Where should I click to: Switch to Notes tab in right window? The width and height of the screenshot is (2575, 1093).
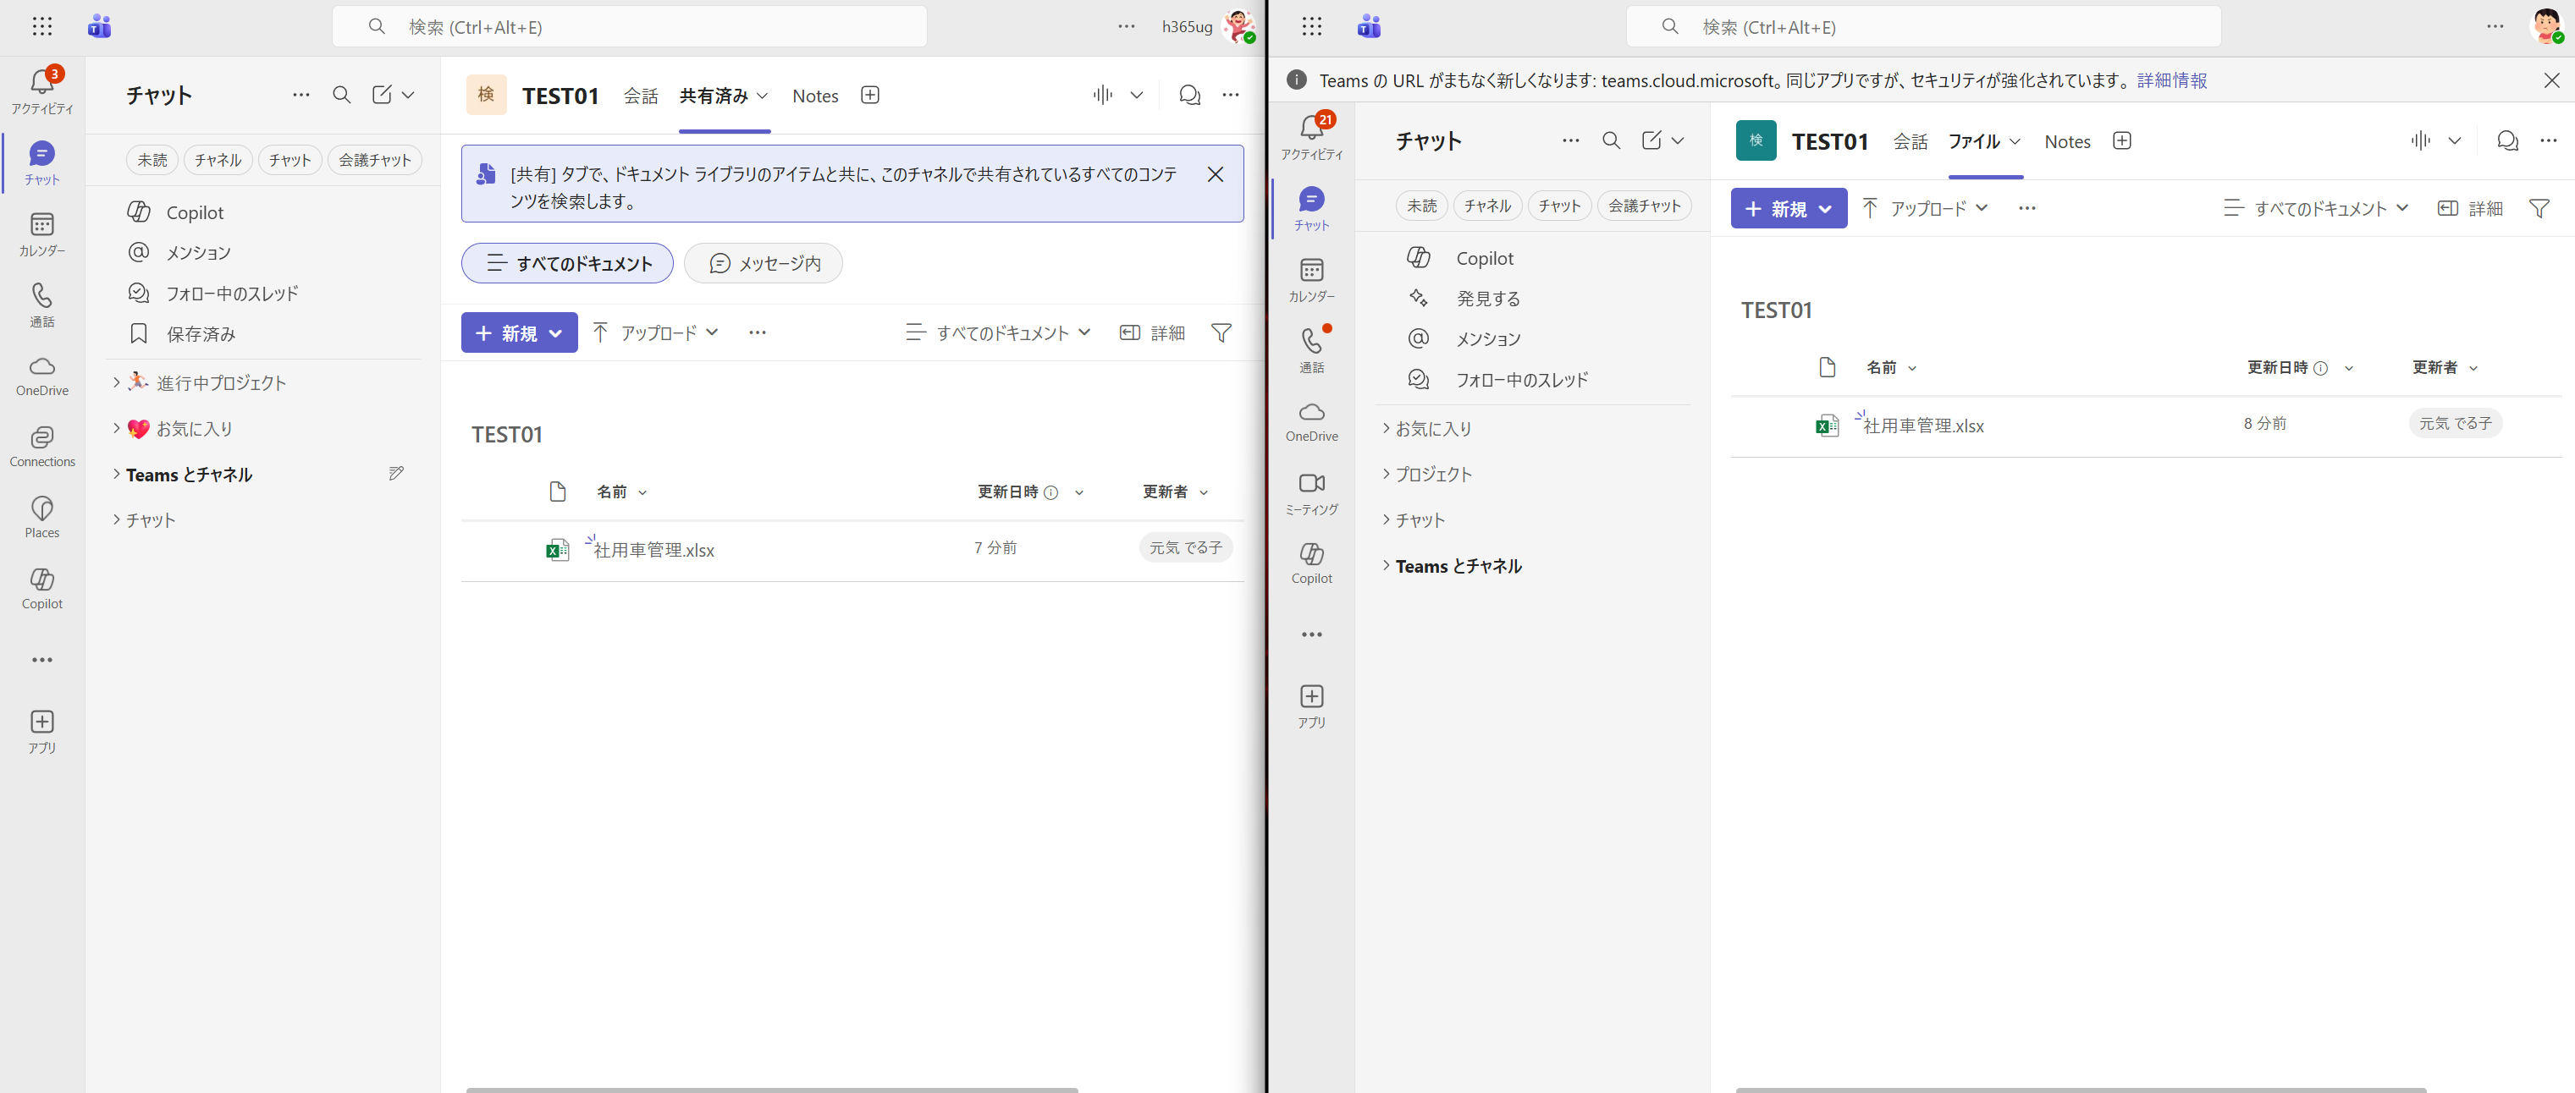[2066, 142]
